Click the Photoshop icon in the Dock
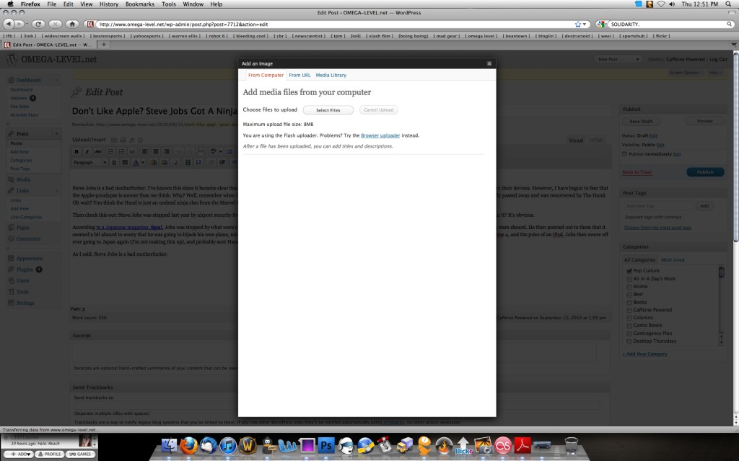739x461 pixels. click(x=326, y=445)
